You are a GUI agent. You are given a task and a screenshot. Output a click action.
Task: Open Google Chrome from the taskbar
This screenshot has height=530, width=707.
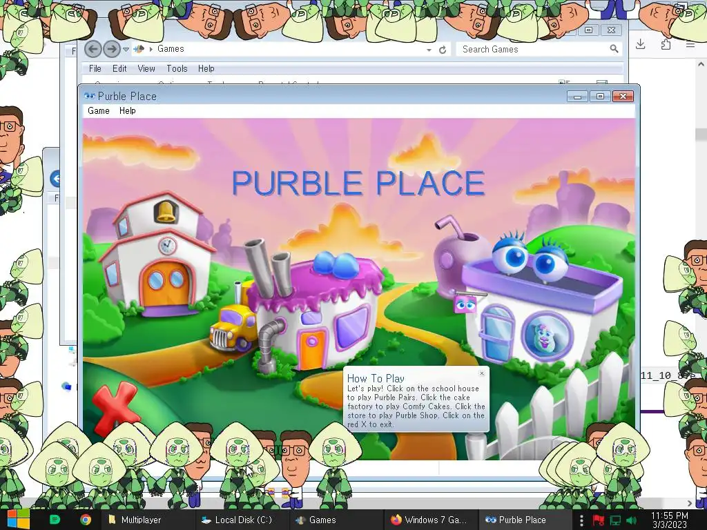[85, 520]
